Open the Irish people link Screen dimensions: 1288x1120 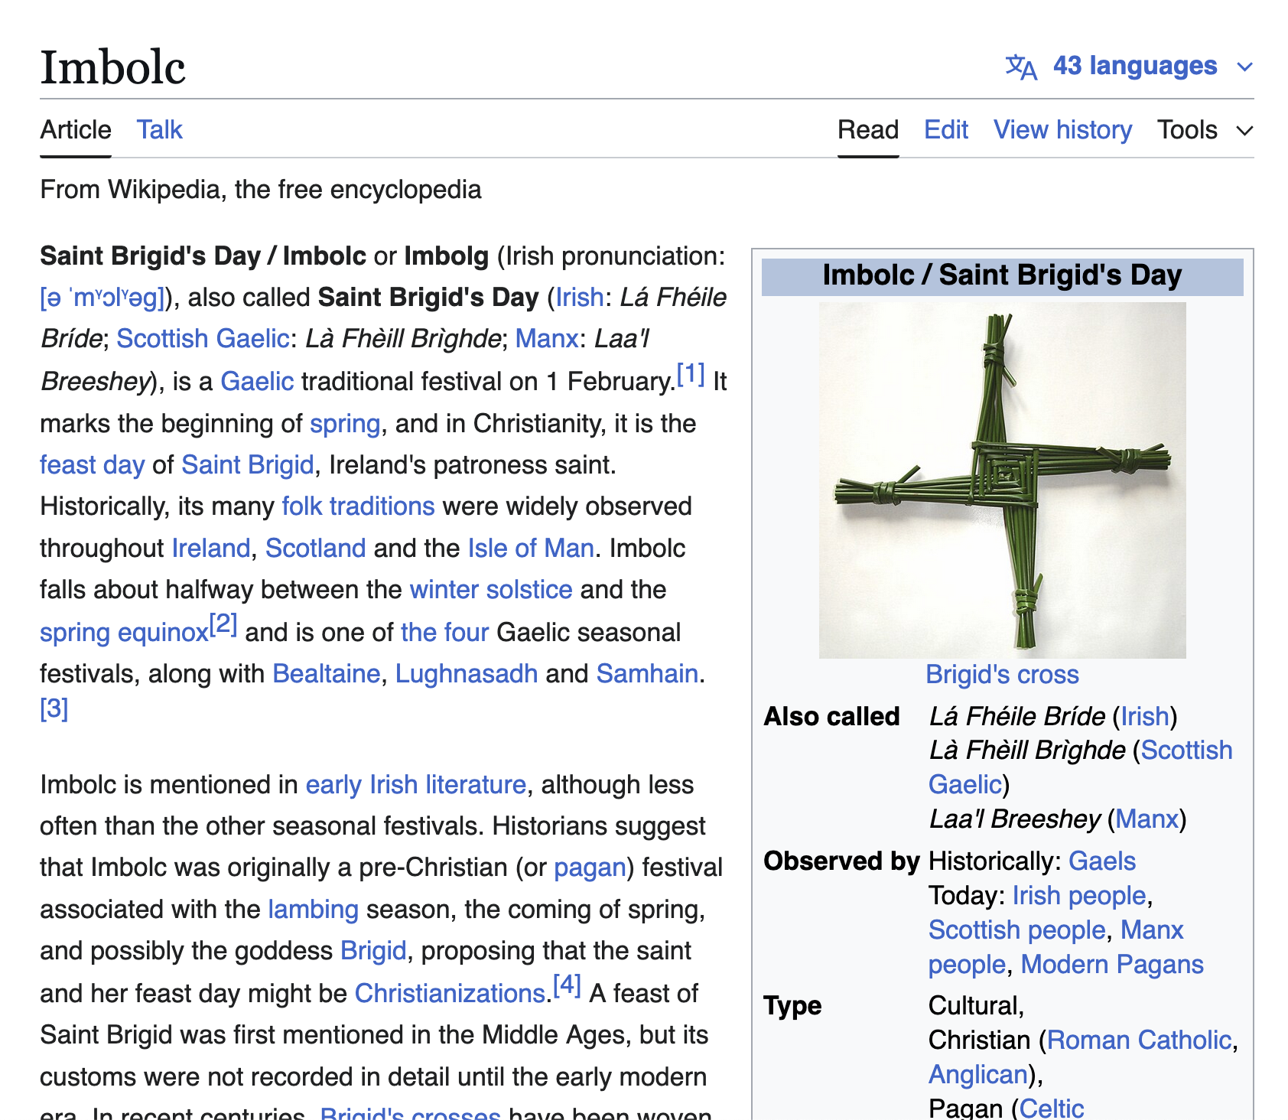(1079, 896)
